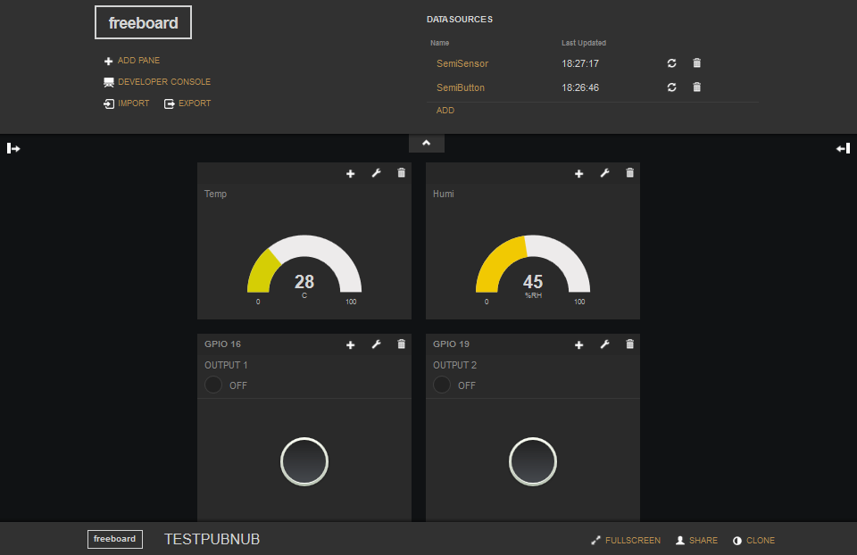Refresh the SemiButton datasource

[672, 87]
